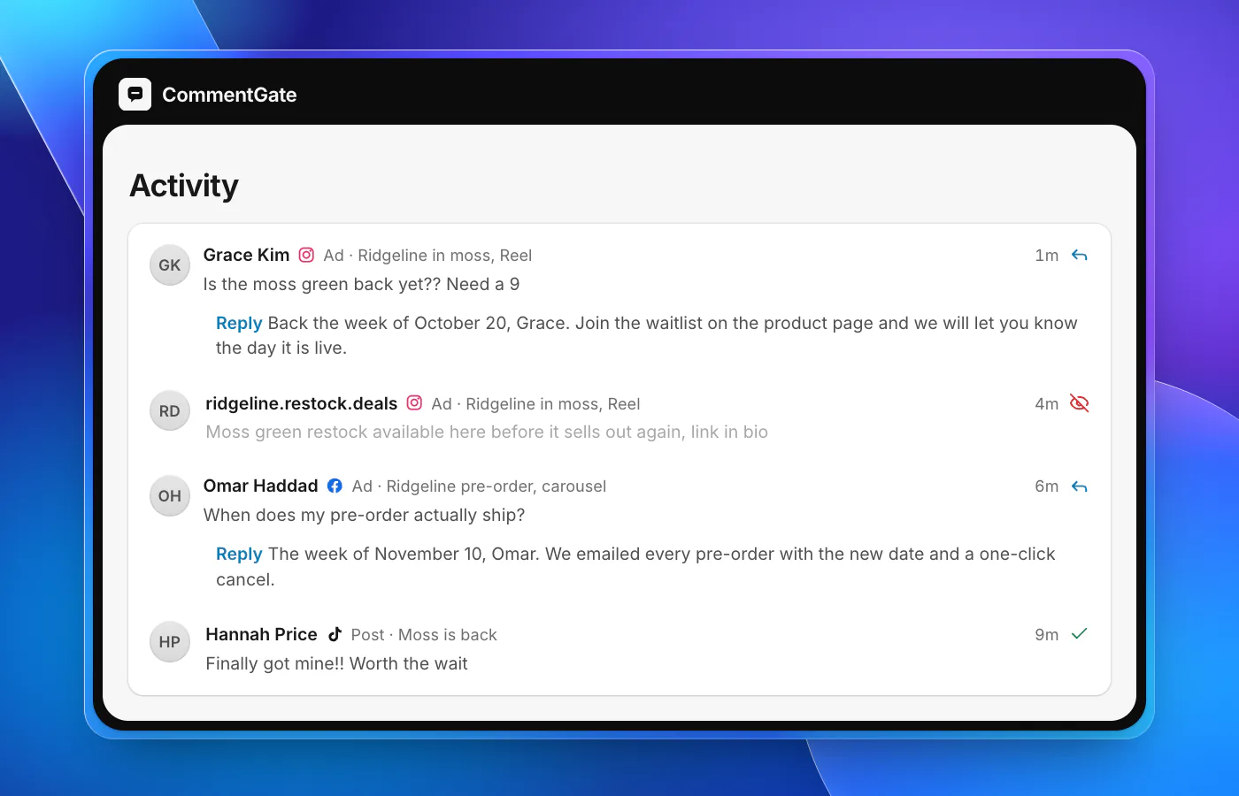1239x796 pixels.
Task: Click the CommentGate logo icon
Action: click(135, 95)
